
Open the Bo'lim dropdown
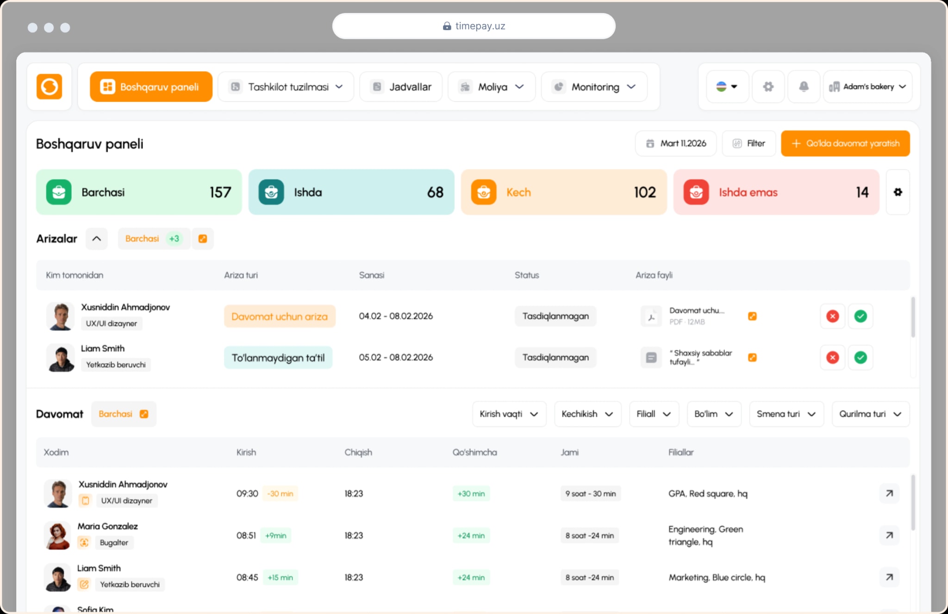714,414
